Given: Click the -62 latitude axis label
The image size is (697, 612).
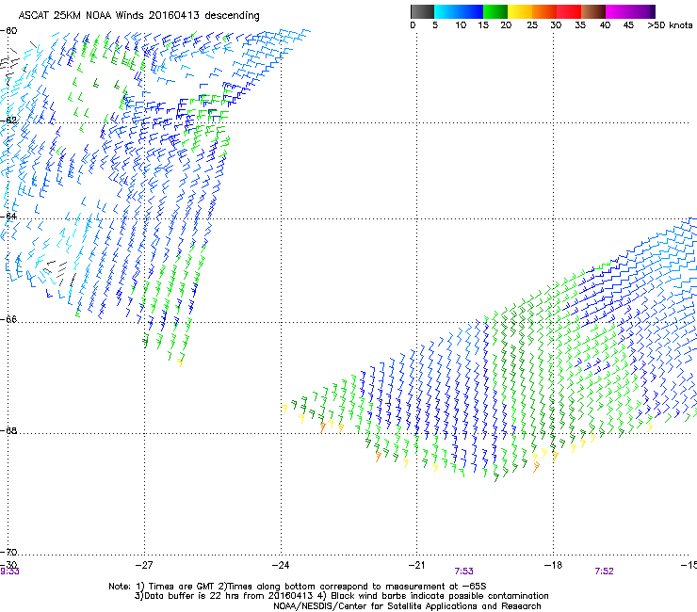Looking at the screenshot, I should tap(8, 121).
